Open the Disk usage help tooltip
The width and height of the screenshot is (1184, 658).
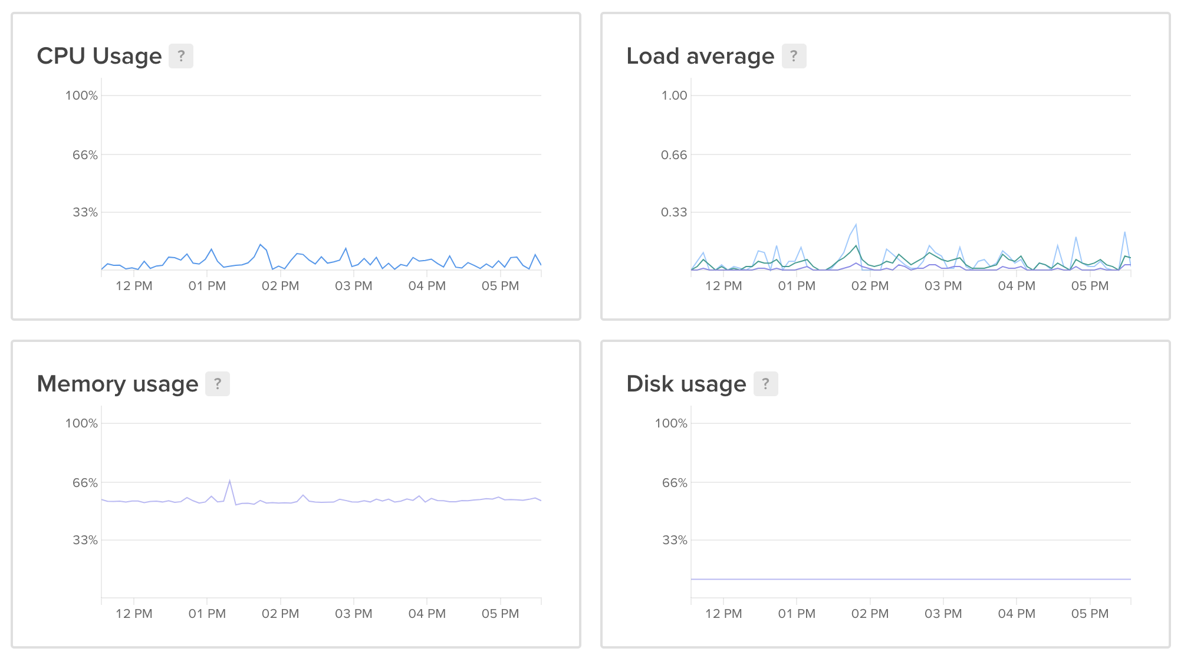point(765,384)
